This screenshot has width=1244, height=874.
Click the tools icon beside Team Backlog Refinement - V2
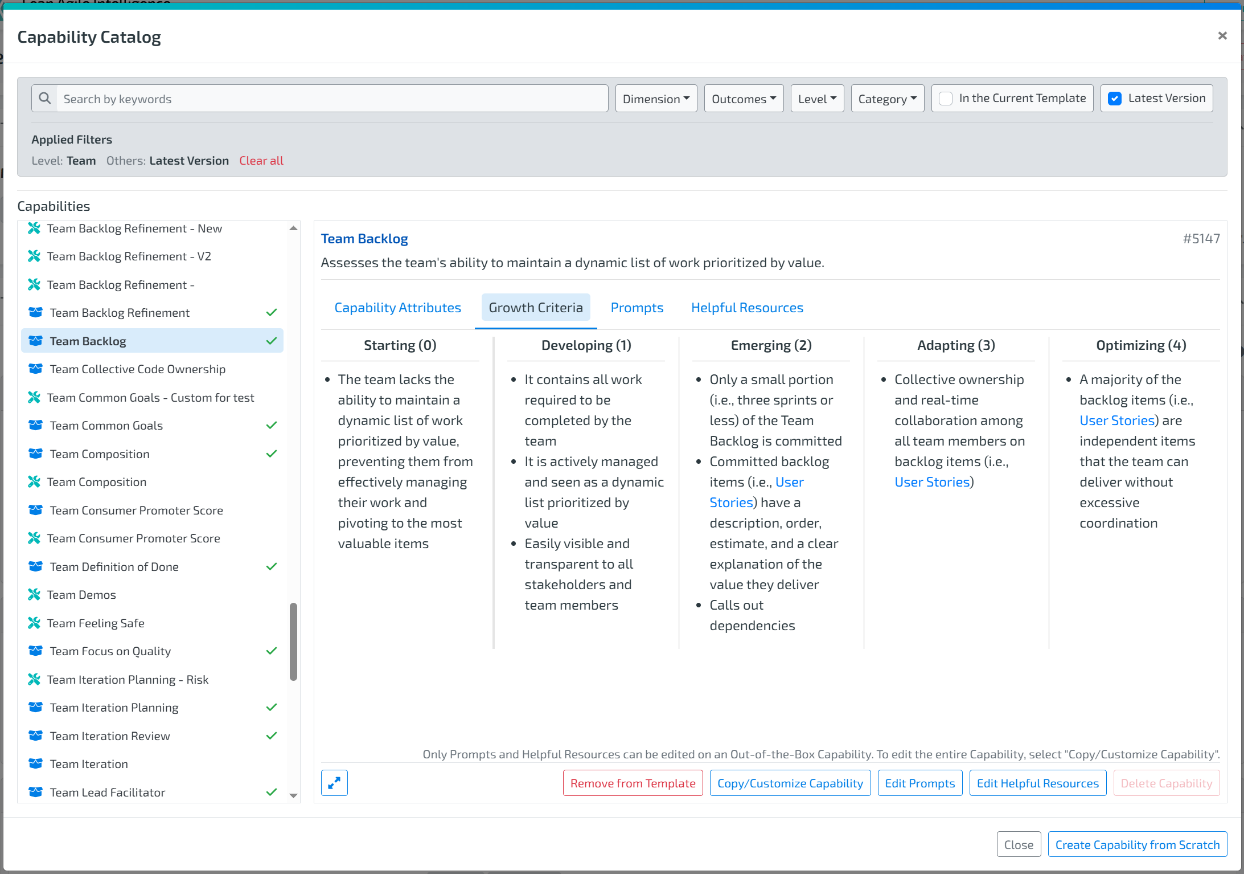[x=34, y=256]
